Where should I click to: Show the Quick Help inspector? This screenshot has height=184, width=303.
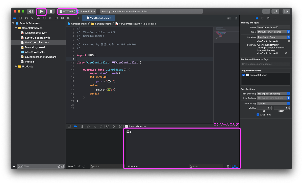pyautogui.click(x=269, y=18)
